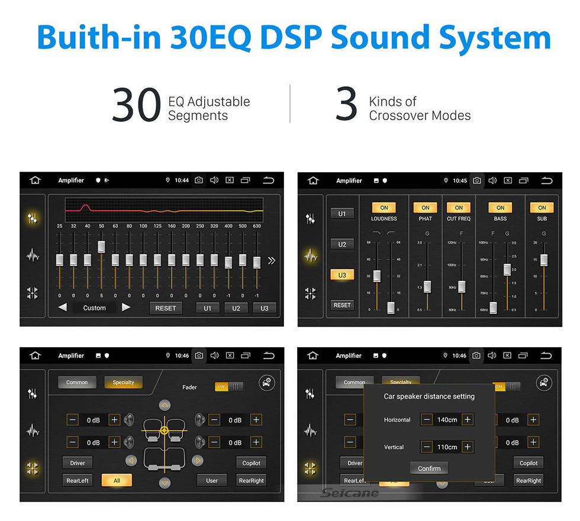Select the Copilot position on the Fader screen
The height and width of the screenshot is (521, 580).
tap(251, 463)
